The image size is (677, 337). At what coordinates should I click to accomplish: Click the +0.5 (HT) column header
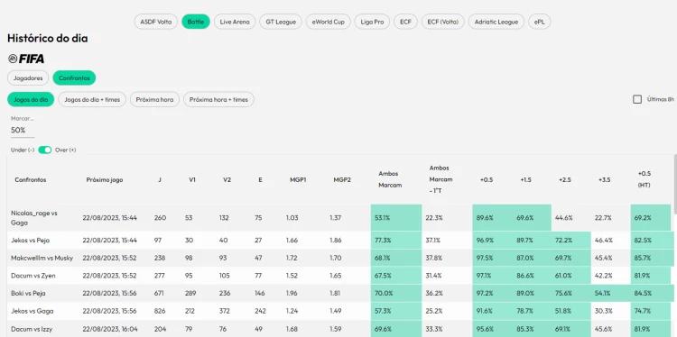(645, 179)
